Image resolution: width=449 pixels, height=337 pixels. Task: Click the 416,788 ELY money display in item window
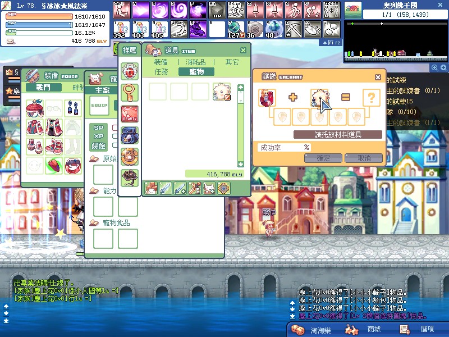click(x=214, y=174)
